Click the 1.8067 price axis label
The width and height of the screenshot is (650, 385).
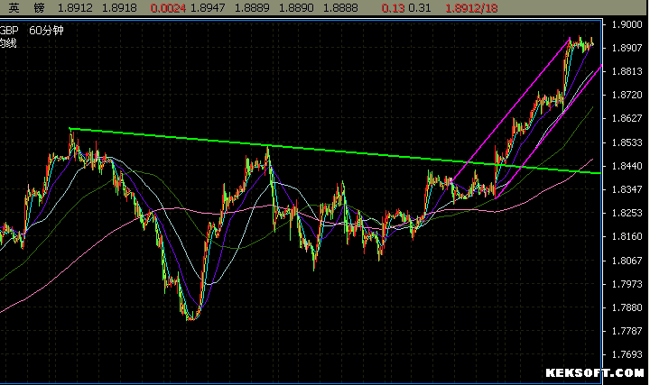pos(627,261)
